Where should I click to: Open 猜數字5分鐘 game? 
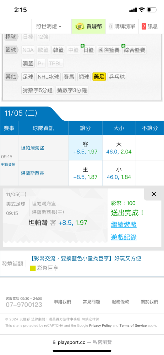38,90
